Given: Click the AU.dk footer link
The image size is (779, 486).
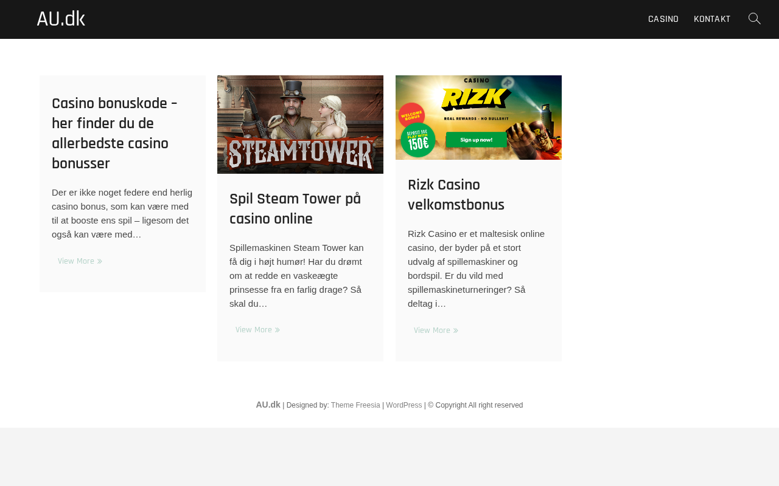Looking at the screenshot, I should click(x=268, y=405).
